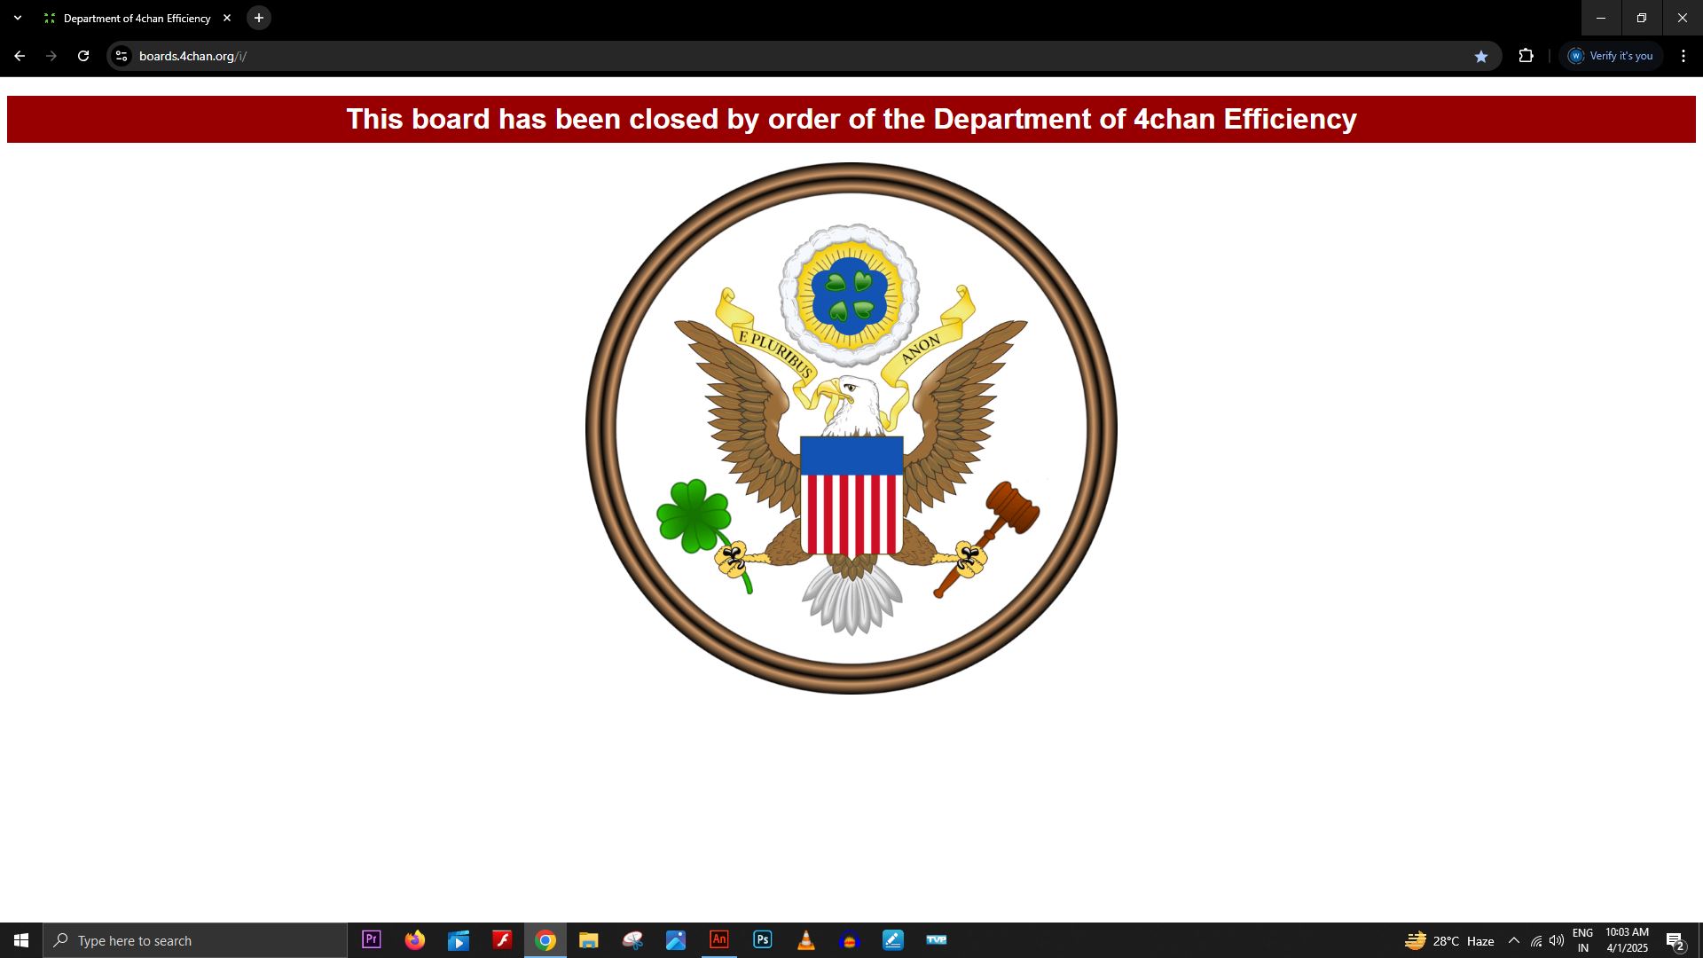Open the blue pen editor taskbar icon
This screenshot has height=958, width=1703.
point(893,939)
